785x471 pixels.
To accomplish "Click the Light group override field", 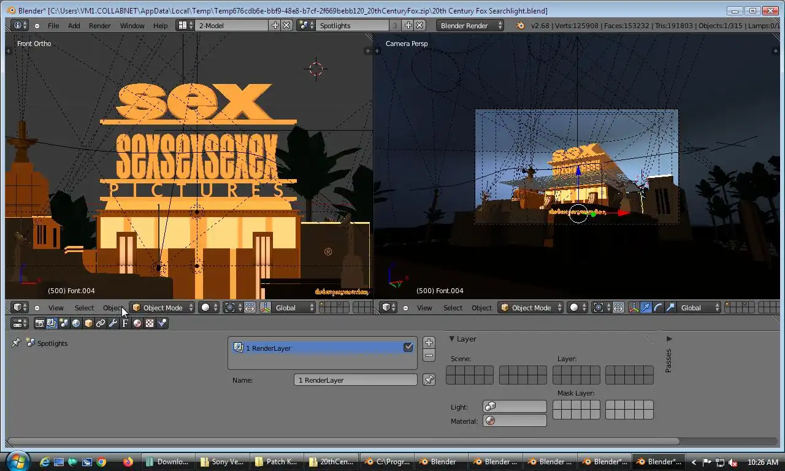I will [x=515, y=407].
